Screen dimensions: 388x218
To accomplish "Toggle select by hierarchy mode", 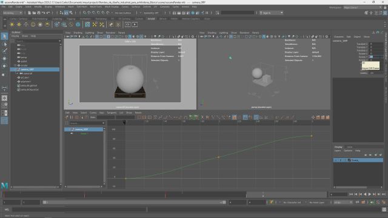I will click(x=61, y=13).
